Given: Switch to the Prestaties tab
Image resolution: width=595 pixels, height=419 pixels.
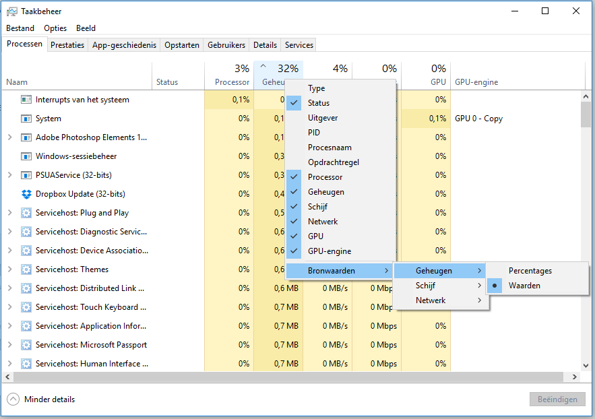Looking at the screenshot, I should click(67, 45).
